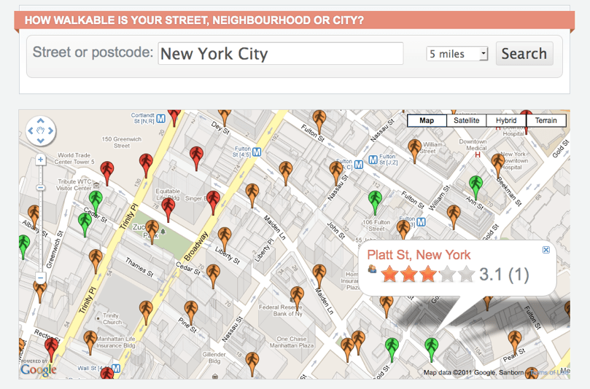This screenshot has height=389, width=590.
Task: Pan the map right with arrow control
Action: (x=51, y=131)
